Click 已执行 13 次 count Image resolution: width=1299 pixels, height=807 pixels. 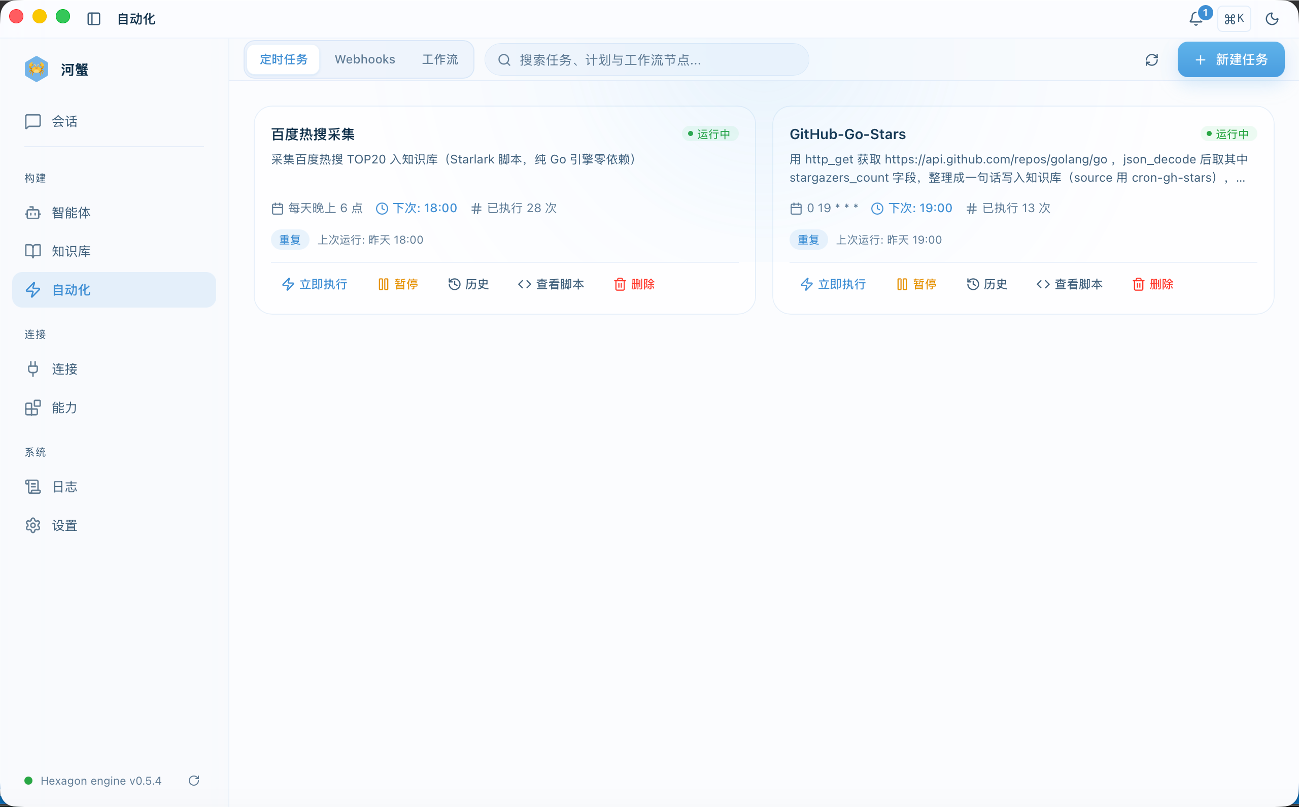1008,208
